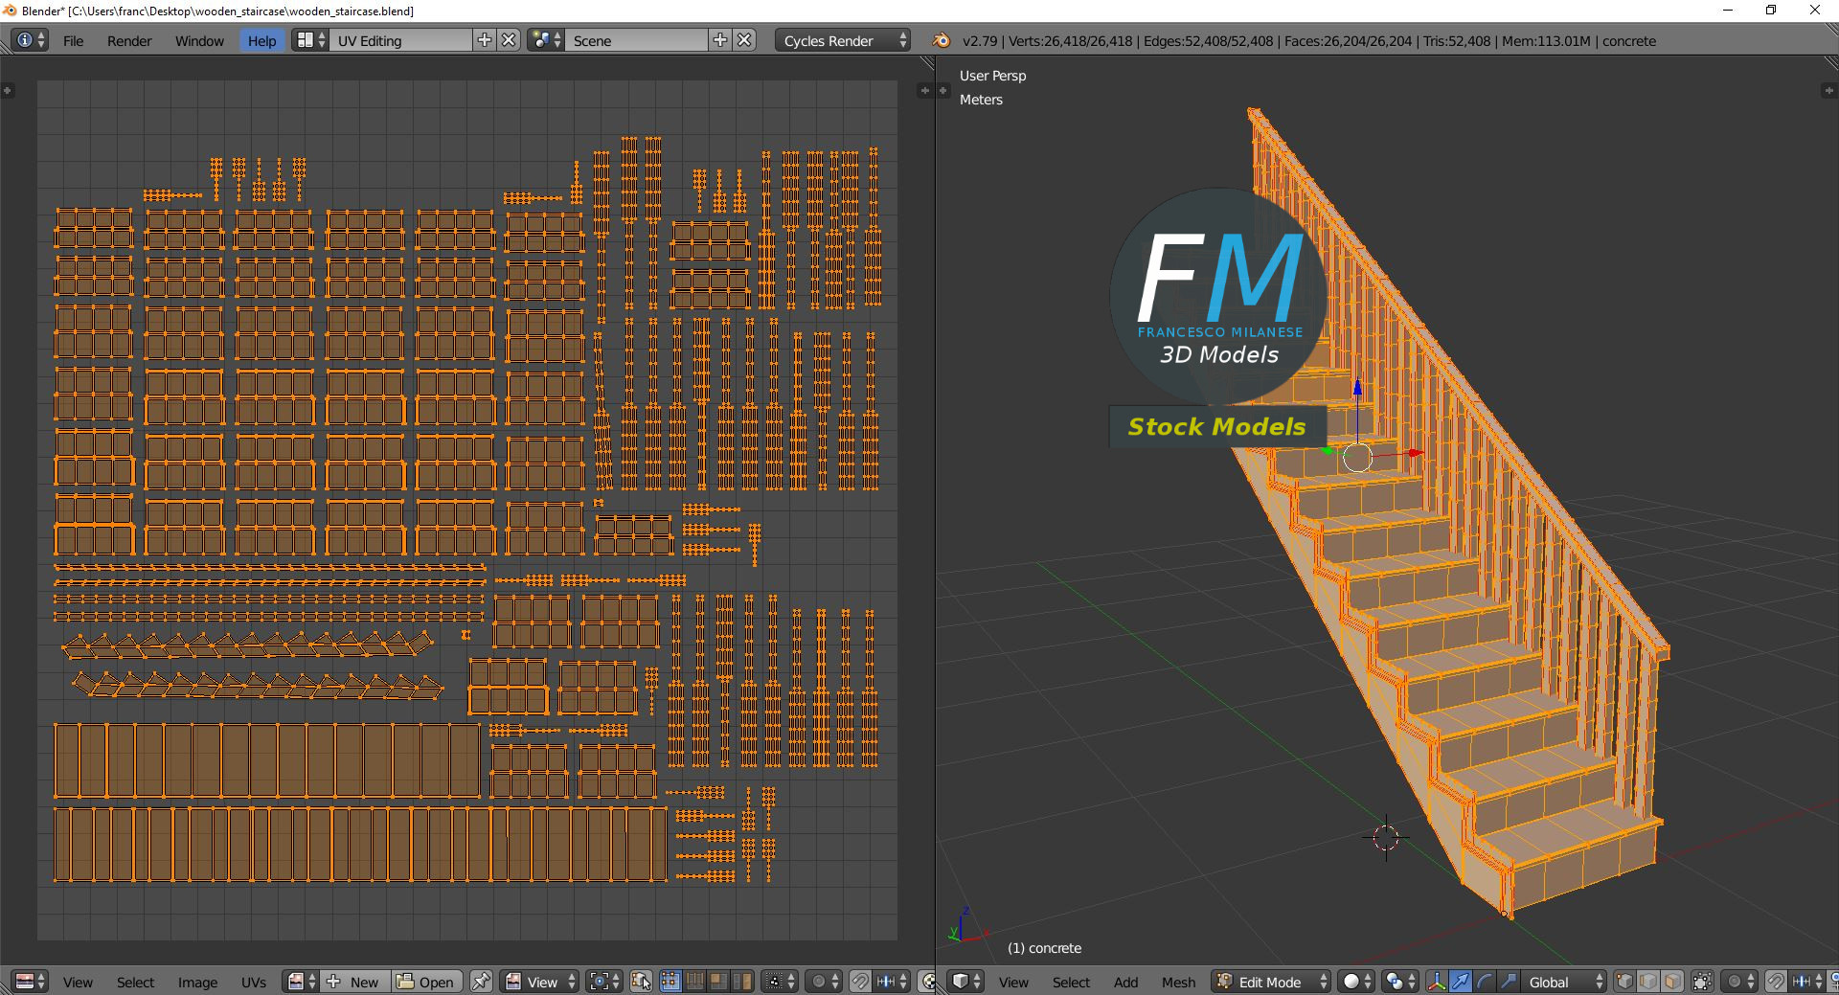
Task: Open proportional editing menu in UV editor
Action: click(824, 982)
